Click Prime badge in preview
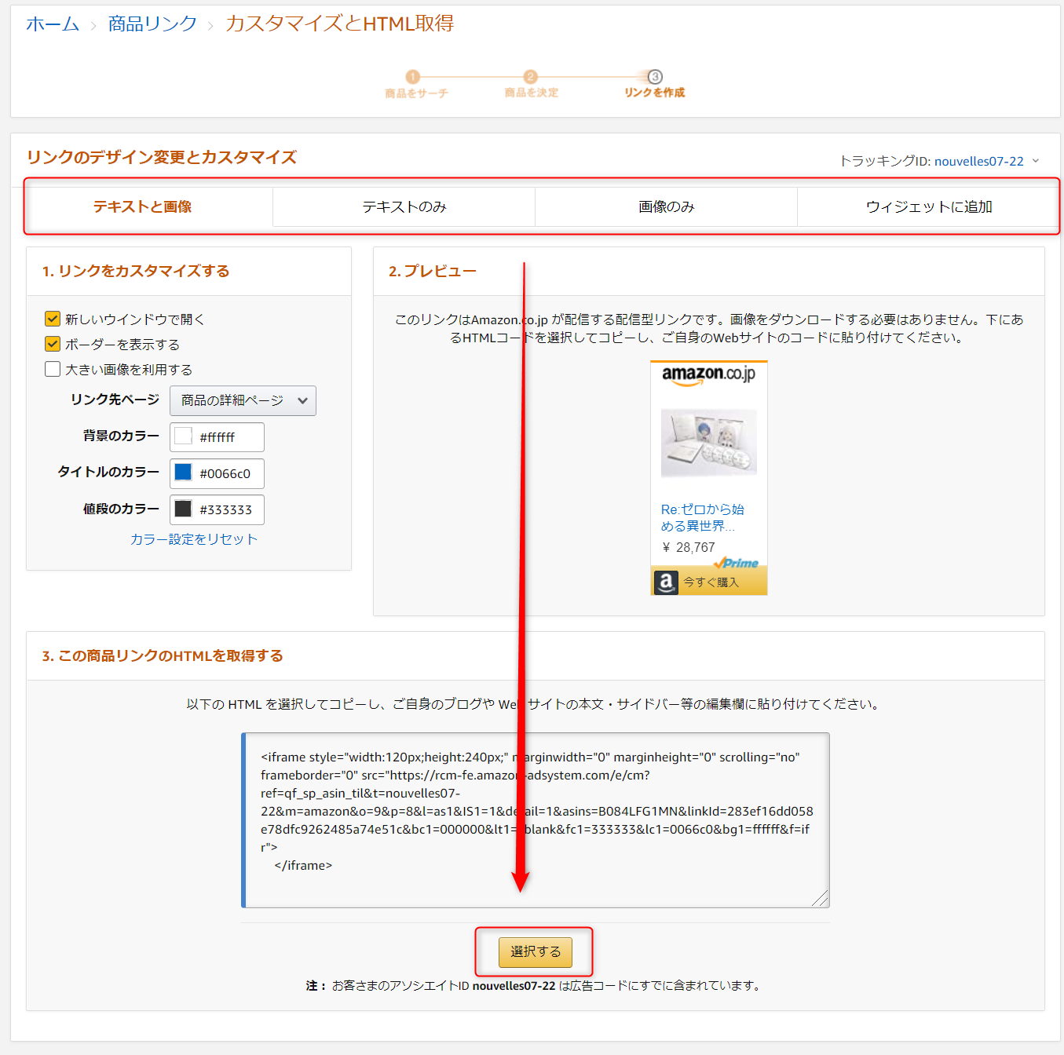Screen dimensions: 1064x1055 [x=737, y=563]
